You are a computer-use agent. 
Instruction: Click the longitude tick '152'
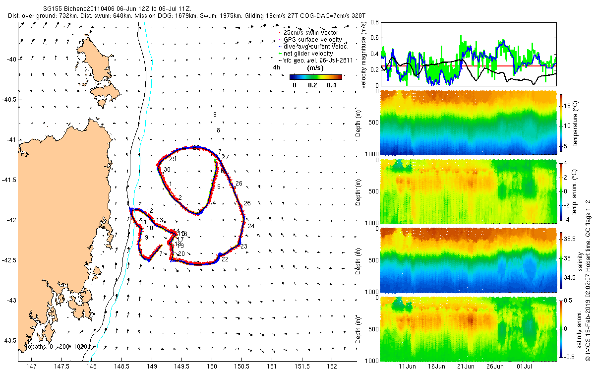tap(332, 366)
